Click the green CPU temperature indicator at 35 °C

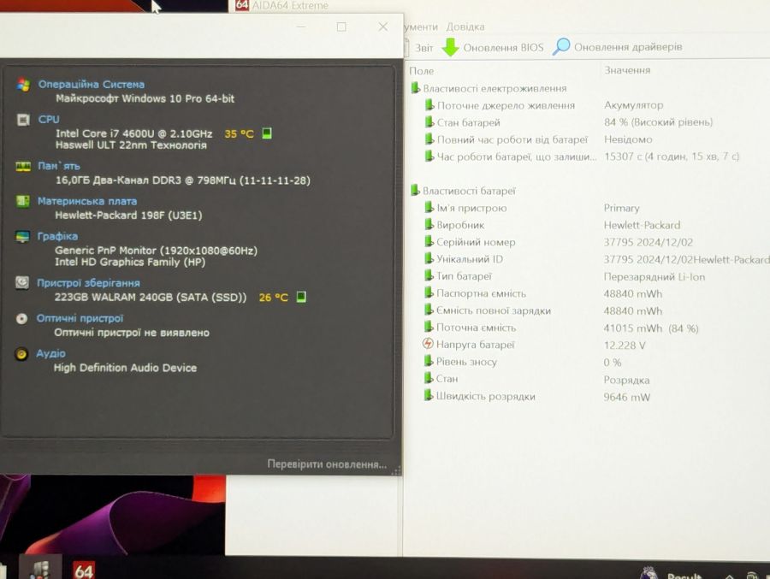(x=267, y=133)
